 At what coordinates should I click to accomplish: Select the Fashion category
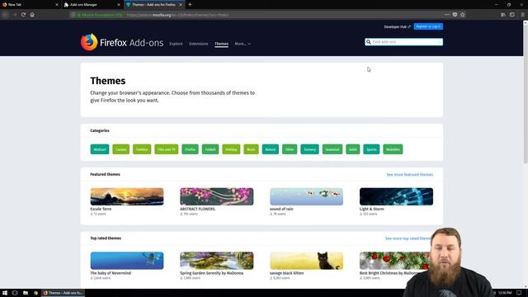[x=142, y=149]
